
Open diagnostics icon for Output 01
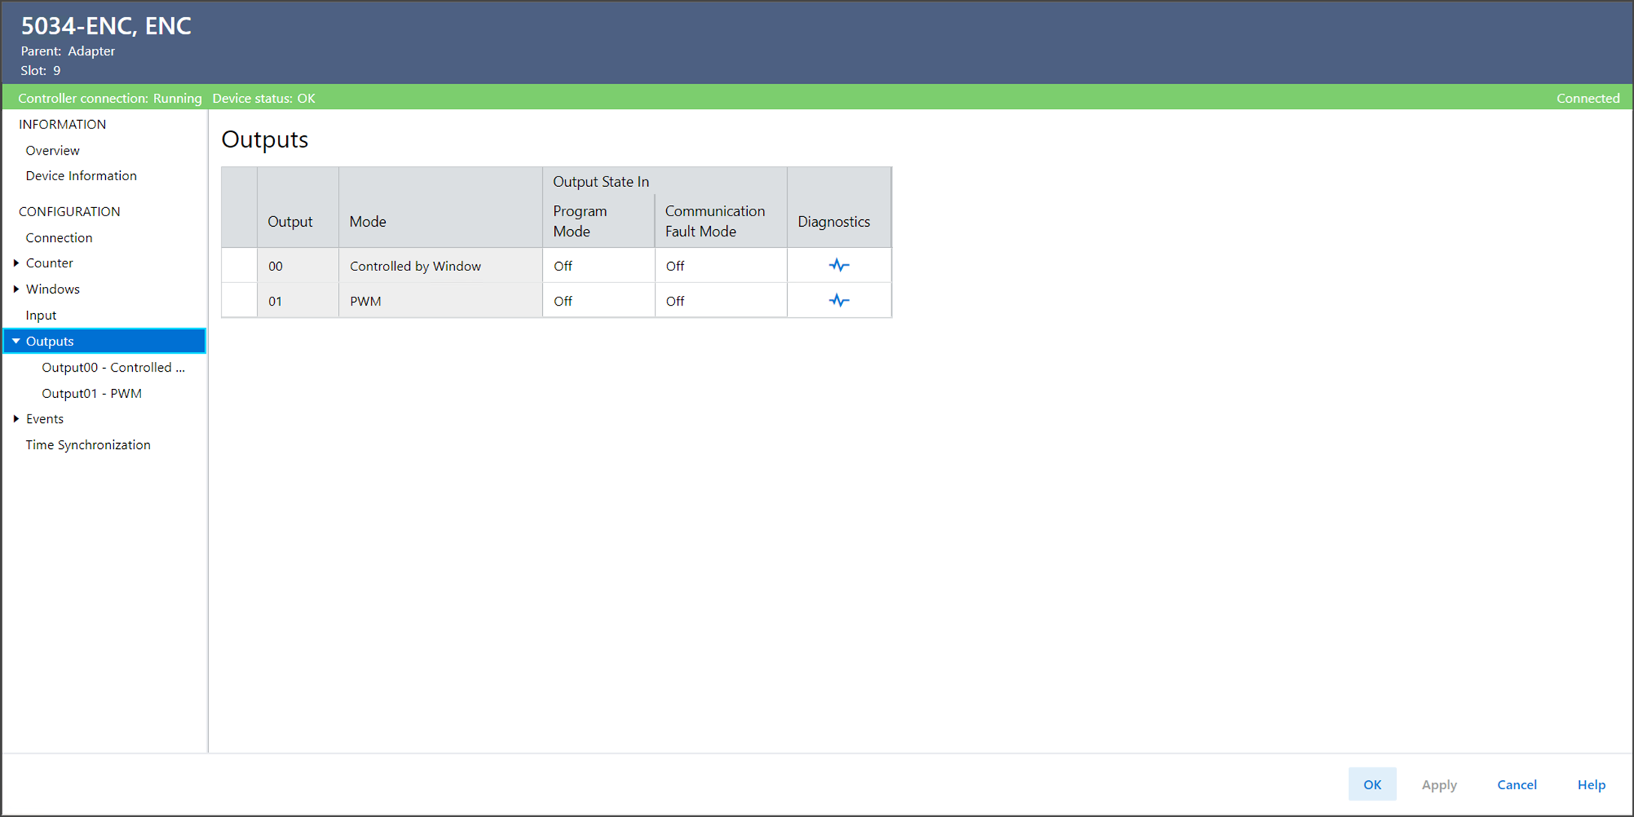pyautogui.click(x=839, y=300)
